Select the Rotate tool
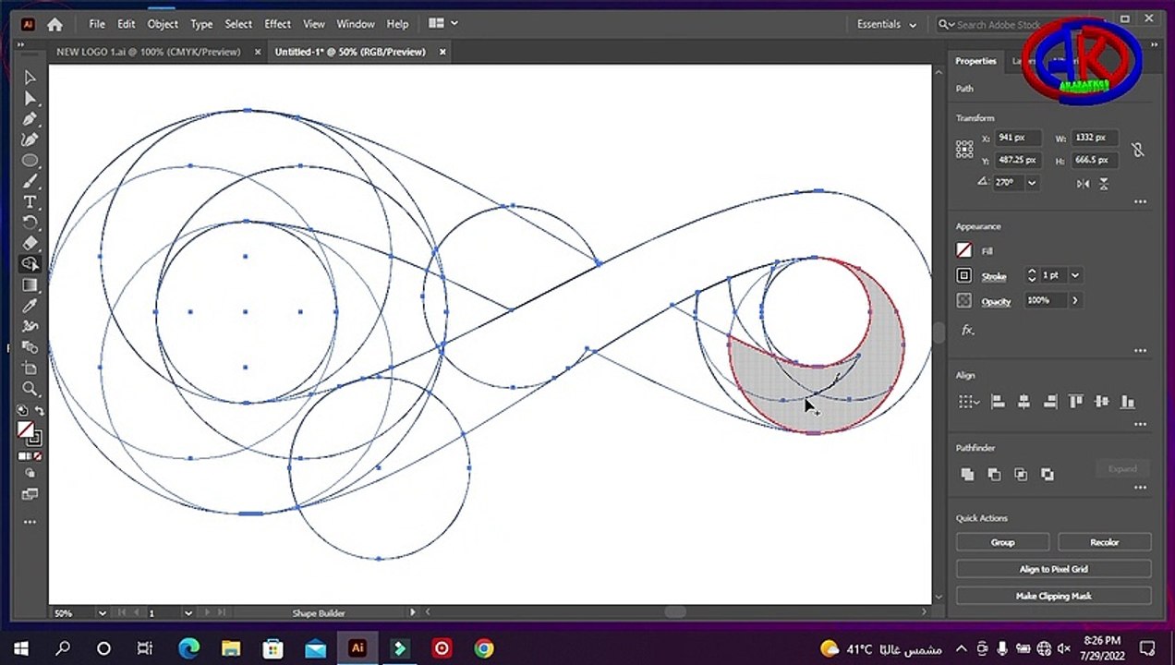Viewport: 1175px width, 665px height. 30,223
